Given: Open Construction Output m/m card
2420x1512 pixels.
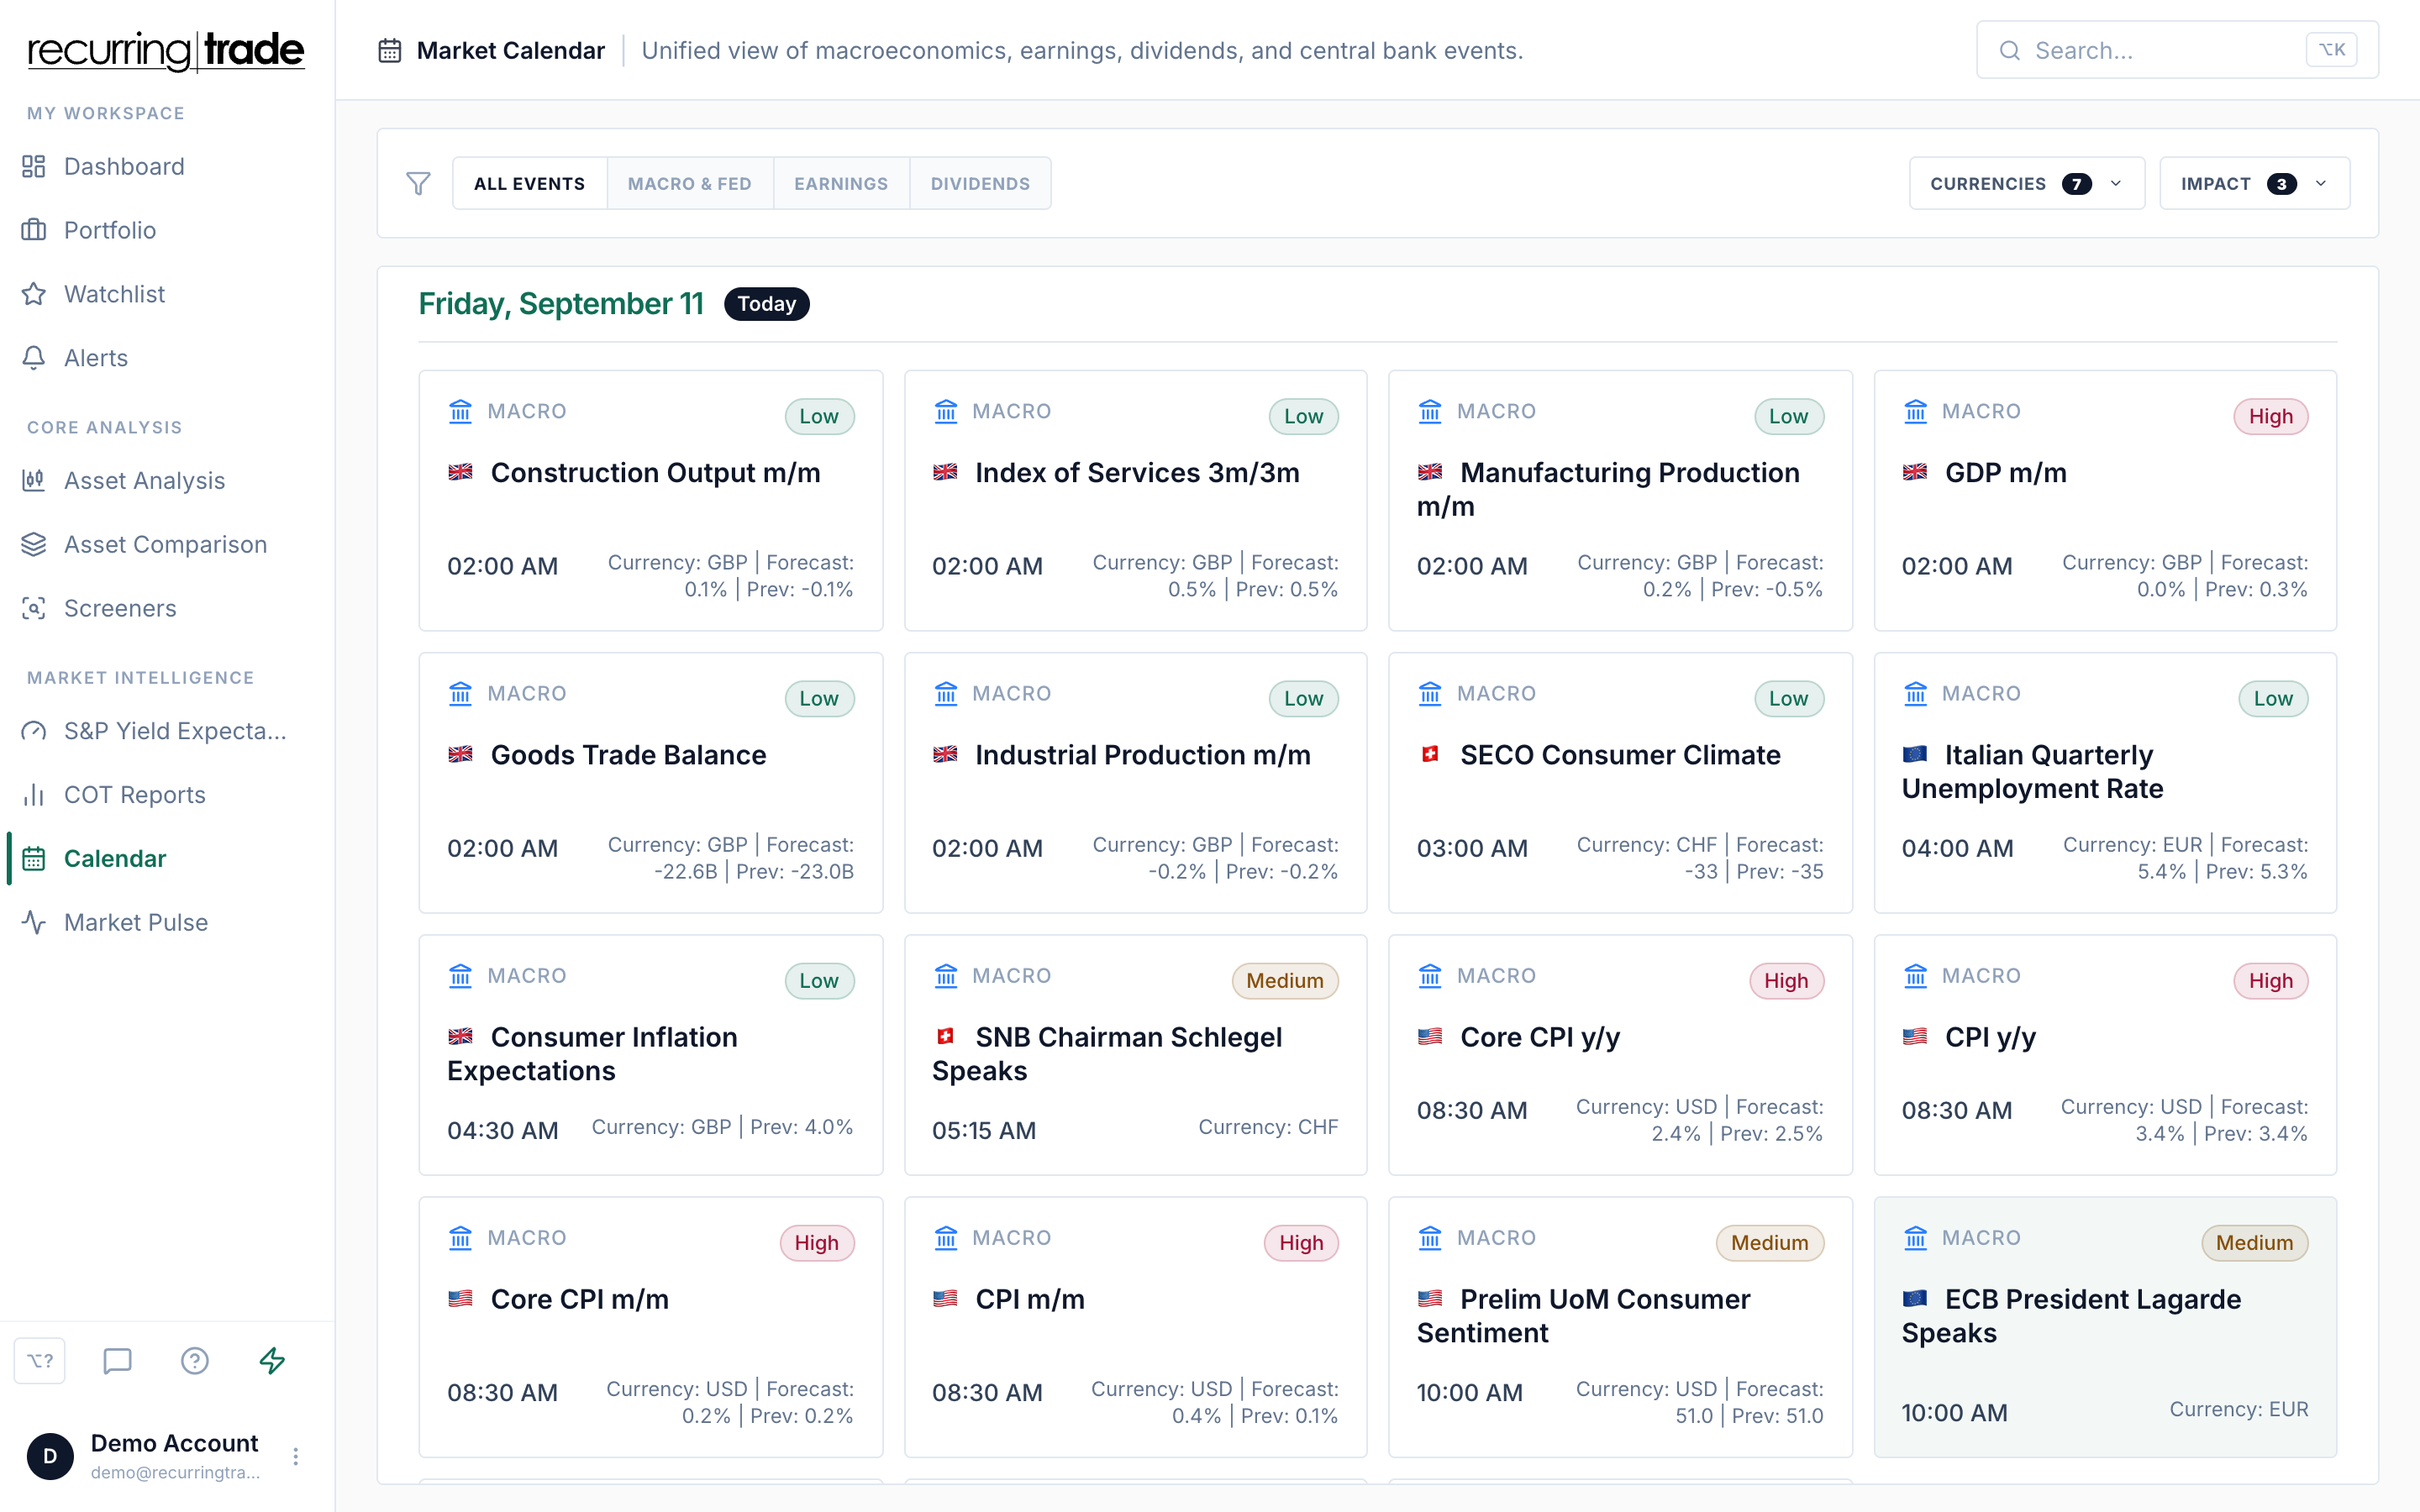Looking at the screenshot, I should [x=651, y=500].
